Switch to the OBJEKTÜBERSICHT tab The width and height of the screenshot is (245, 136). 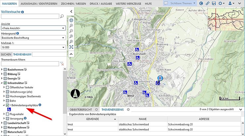(x=80, y=109)
